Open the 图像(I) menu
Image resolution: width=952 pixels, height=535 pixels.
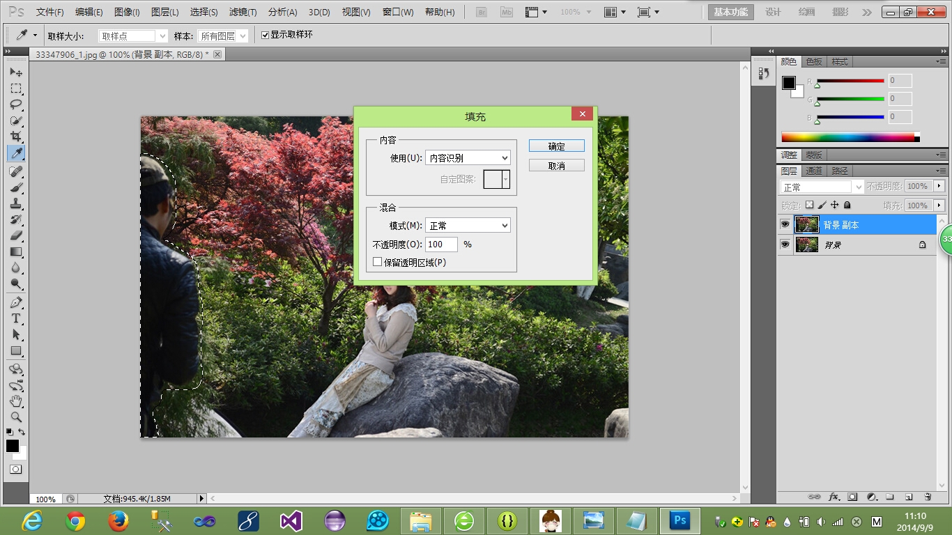(126, 13)
